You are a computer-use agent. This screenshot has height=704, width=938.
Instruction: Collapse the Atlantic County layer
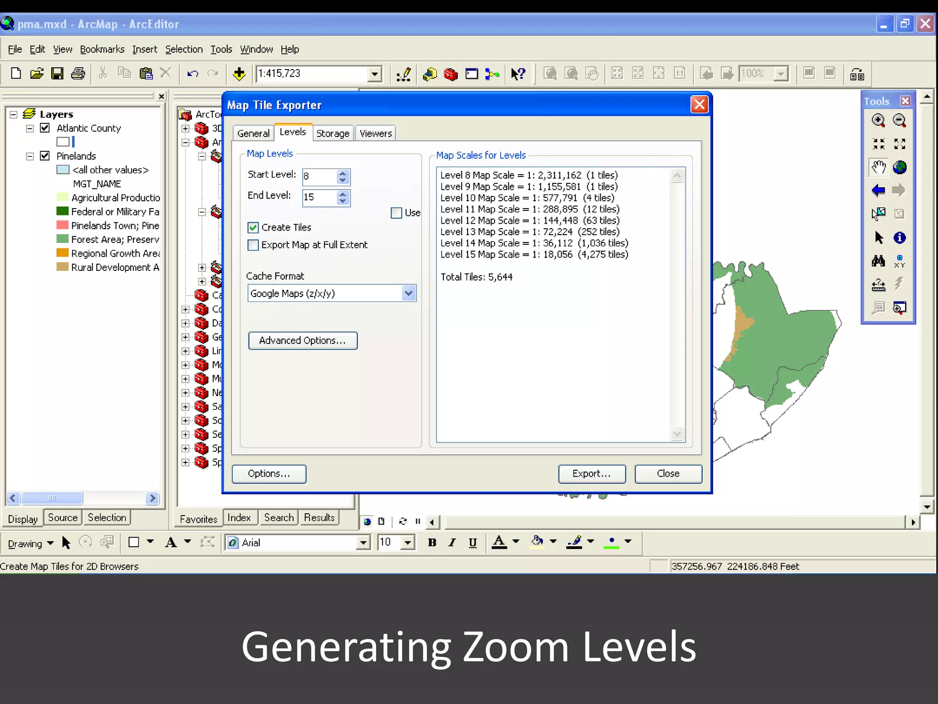30,128
